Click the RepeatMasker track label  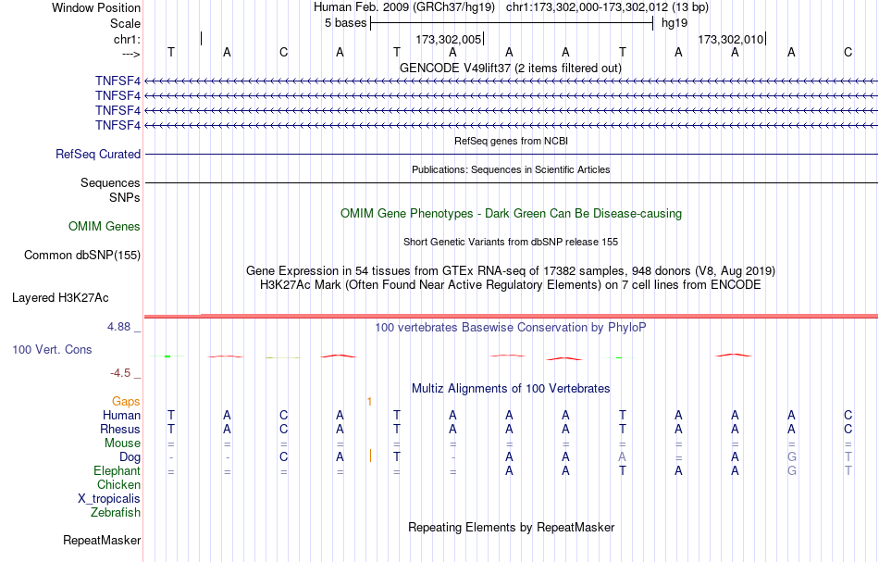coord(102,540)
